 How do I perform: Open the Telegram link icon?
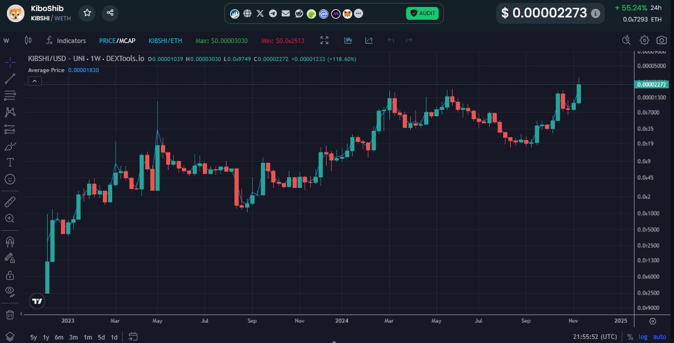click(x=273, y=13)
